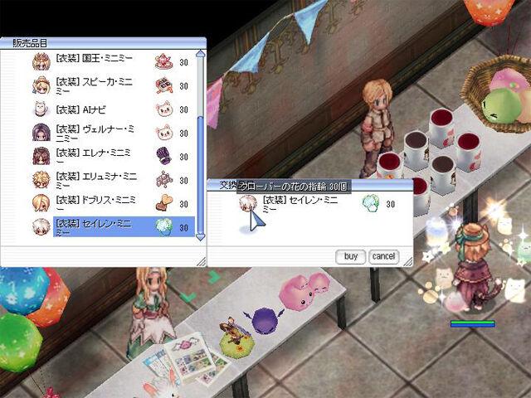
Task: Click the open comic books on table
Action: pos(188,359)
